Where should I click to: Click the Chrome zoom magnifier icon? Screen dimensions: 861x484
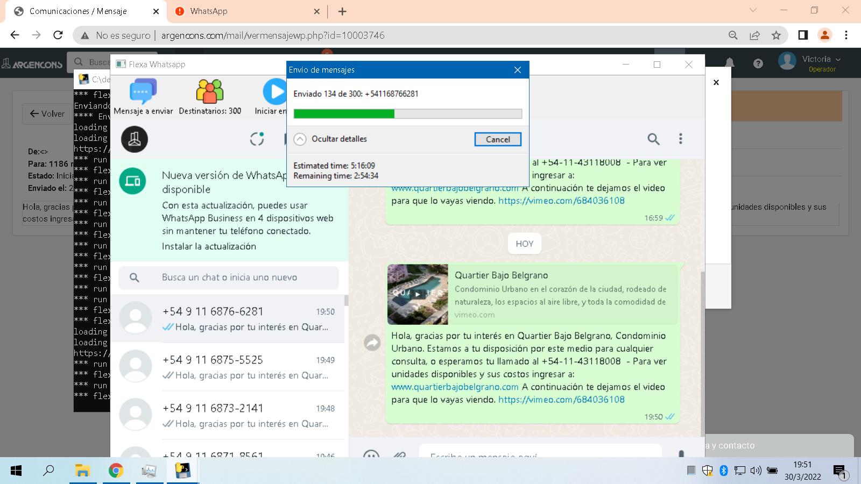coord(733,35)
